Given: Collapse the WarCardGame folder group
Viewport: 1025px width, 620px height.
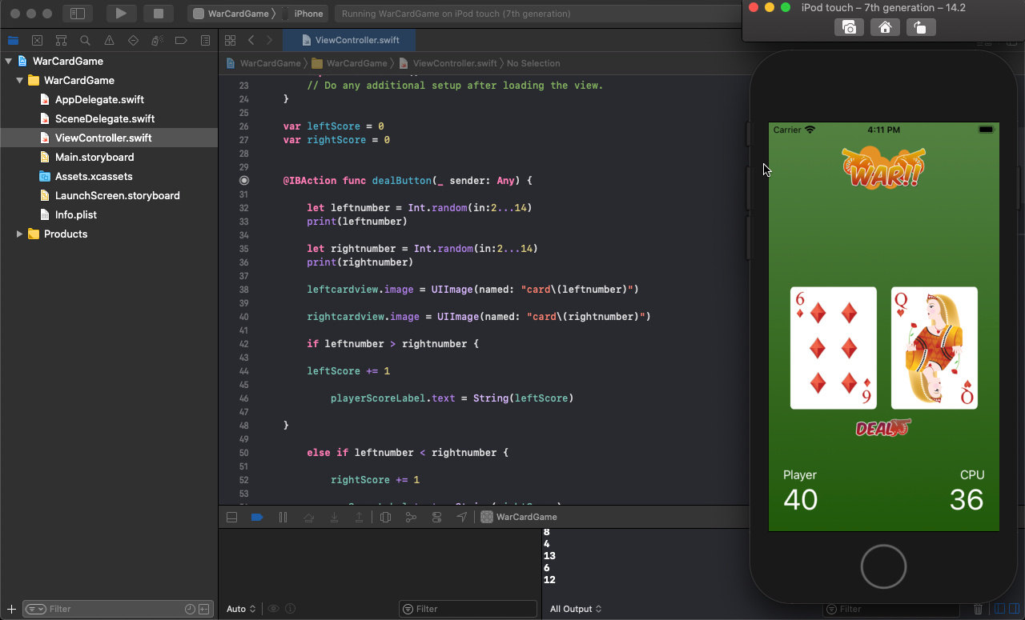Looking at the screenshot, I should [19, 80].
